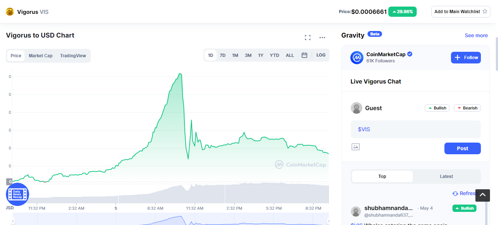Click the blue Post button
The width and height of the screenshot is (498, 225).
pyautogui.click(x=463, y=148)
